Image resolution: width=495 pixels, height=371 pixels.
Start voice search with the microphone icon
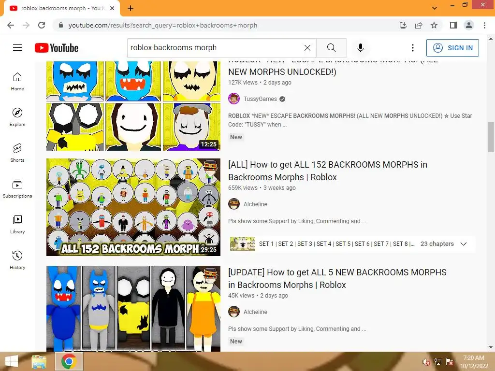tap(360, 48)
